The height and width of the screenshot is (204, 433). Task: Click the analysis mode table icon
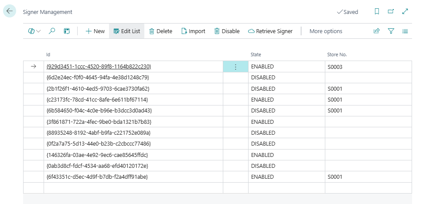click(67, 31)
